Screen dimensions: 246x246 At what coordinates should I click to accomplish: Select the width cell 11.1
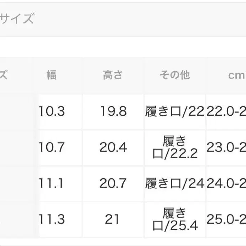pos(52,183)
